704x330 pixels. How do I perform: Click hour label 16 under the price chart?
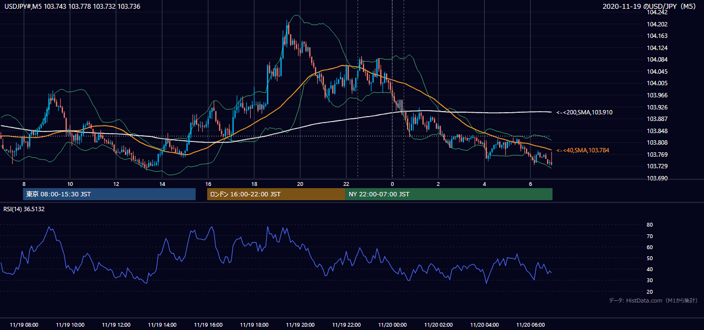208,183
